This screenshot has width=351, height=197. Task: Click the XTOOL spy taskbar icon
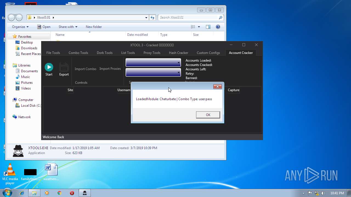click(x=85, y=193)
